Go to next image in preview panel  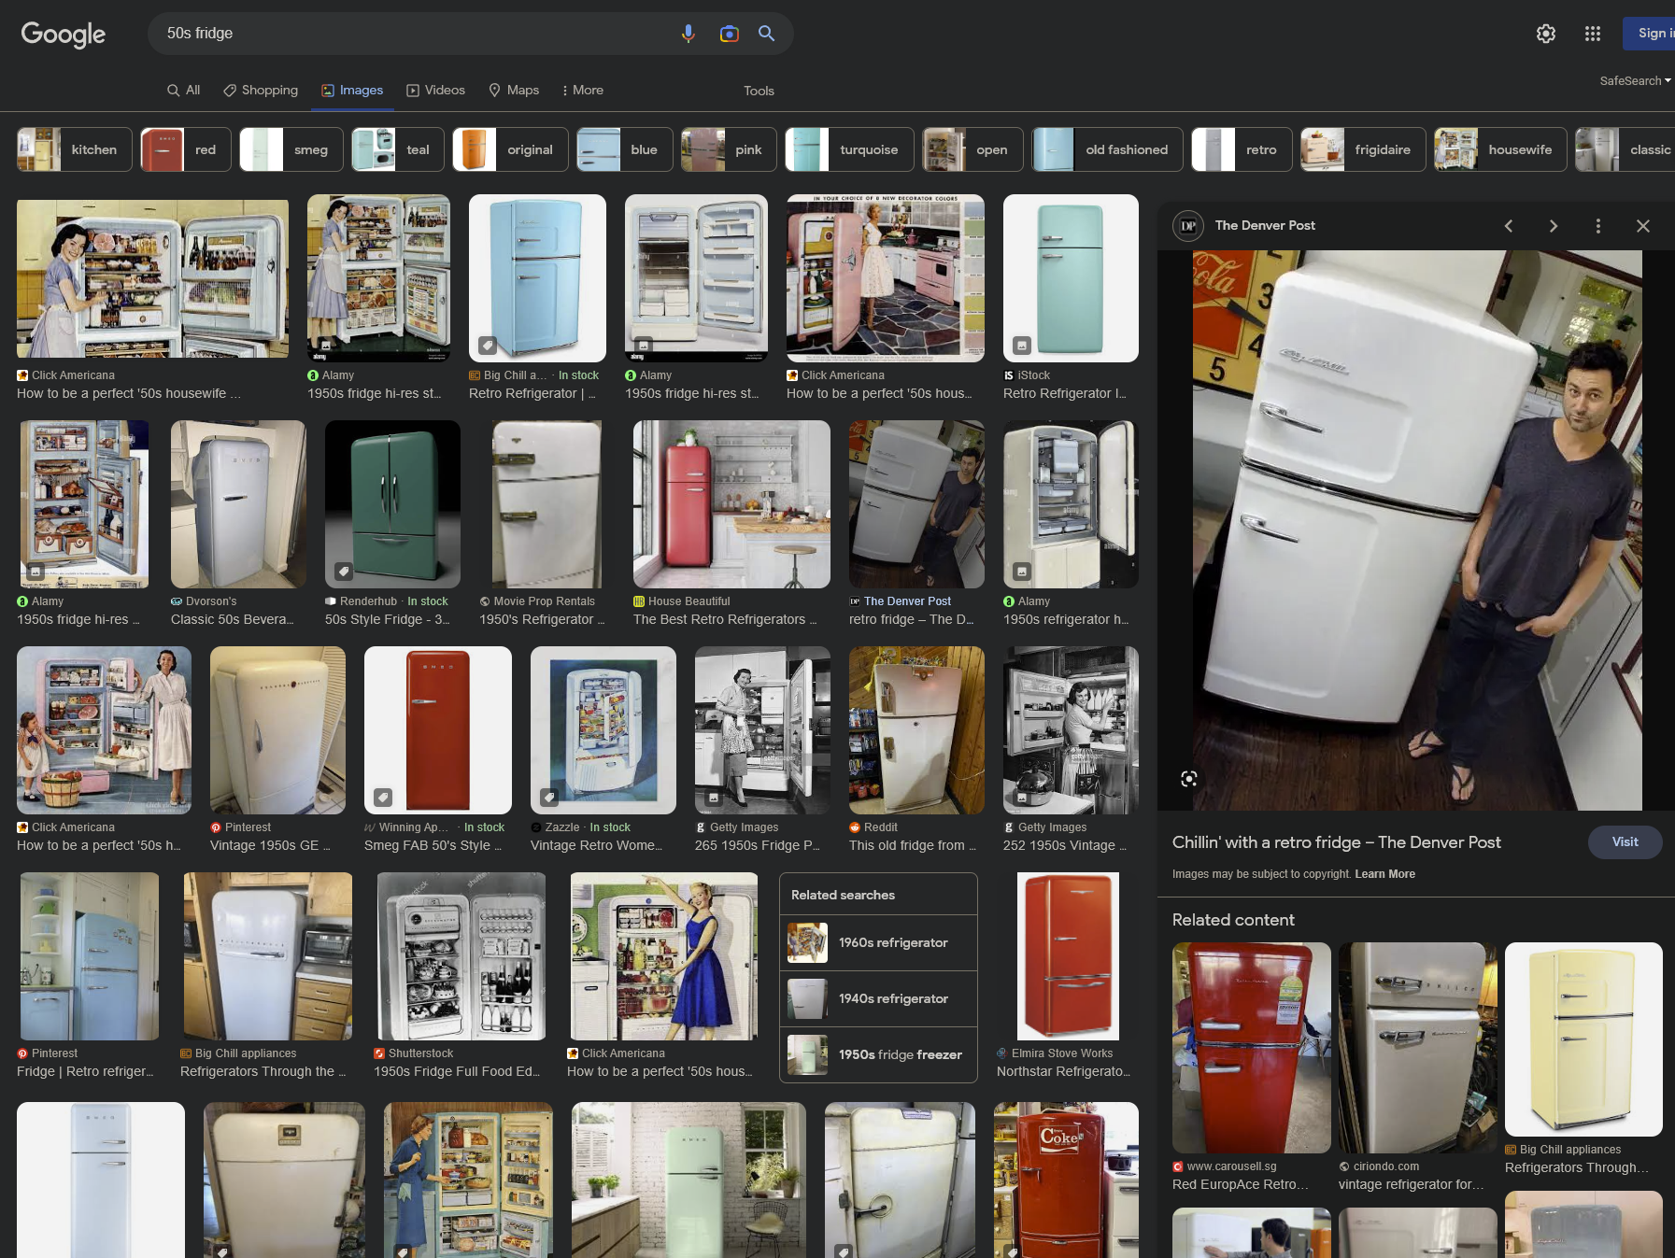click(x=1554, y=226)
